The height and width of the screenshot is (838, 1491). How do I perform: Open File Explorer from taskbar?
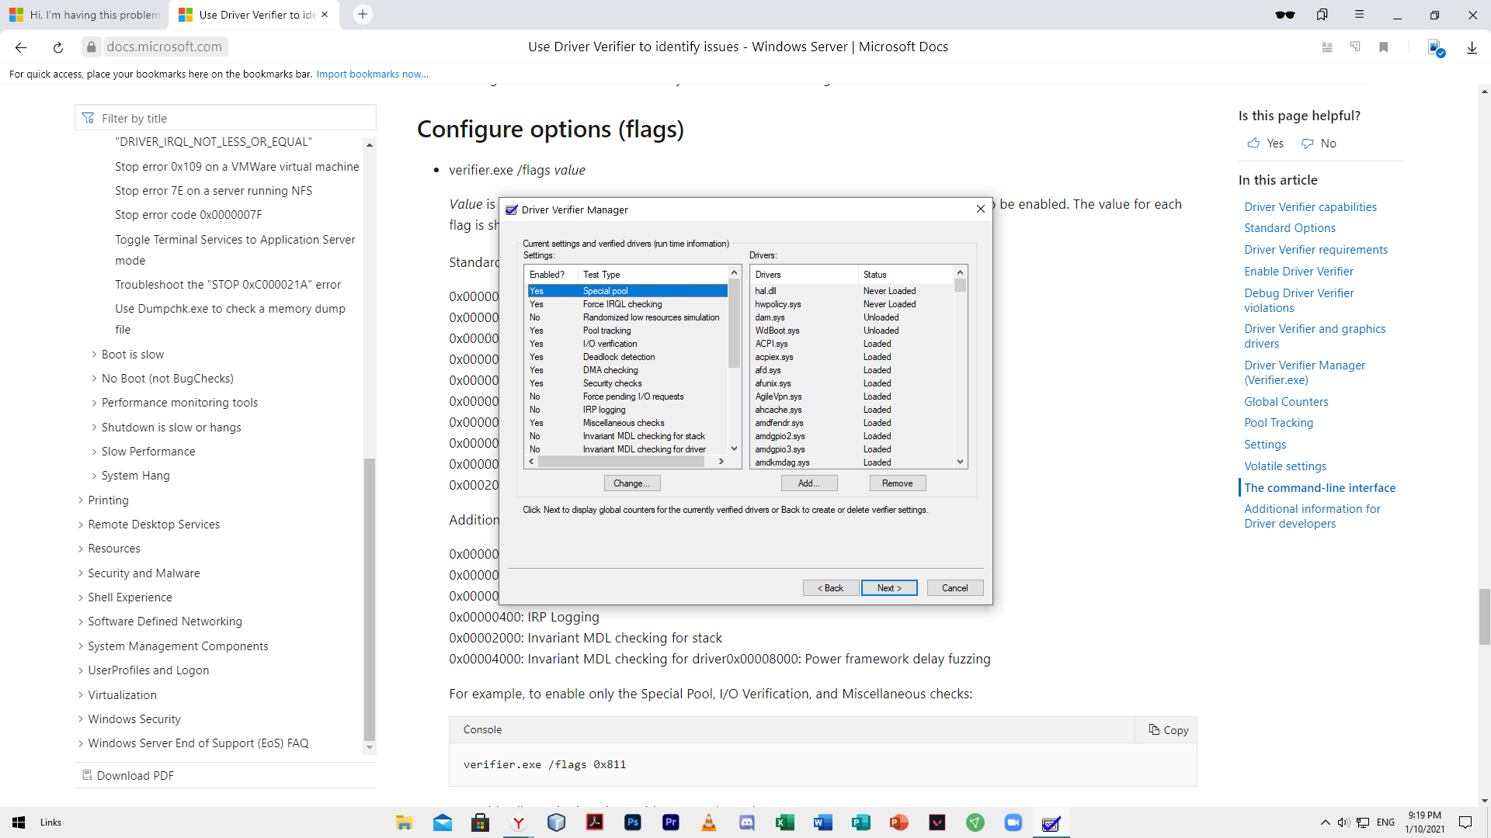pos(405,822)
